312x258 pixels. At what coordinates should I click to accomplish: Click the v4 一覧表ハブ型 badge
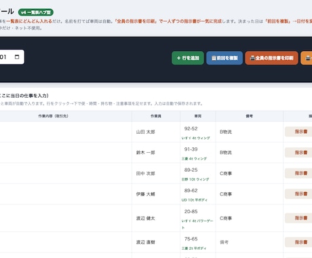tap(36, 12)
